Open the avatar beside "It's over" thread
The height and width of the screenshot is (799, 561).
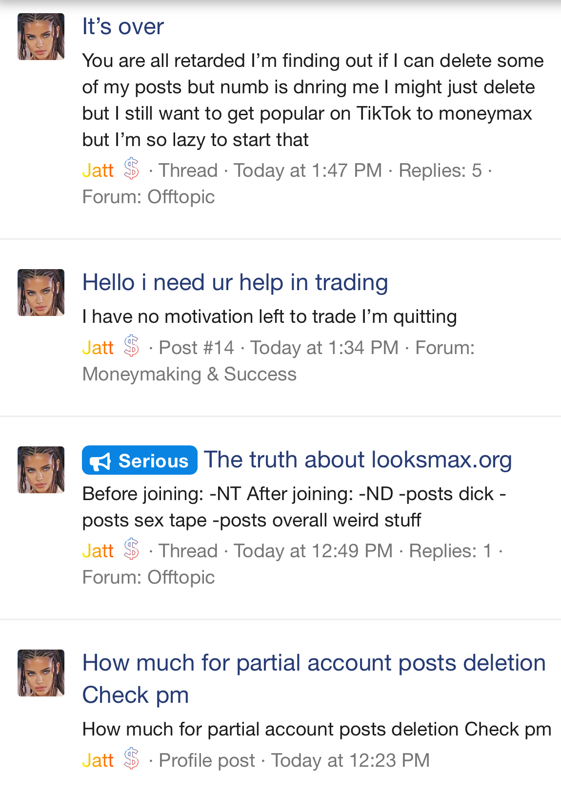[41, 37]
